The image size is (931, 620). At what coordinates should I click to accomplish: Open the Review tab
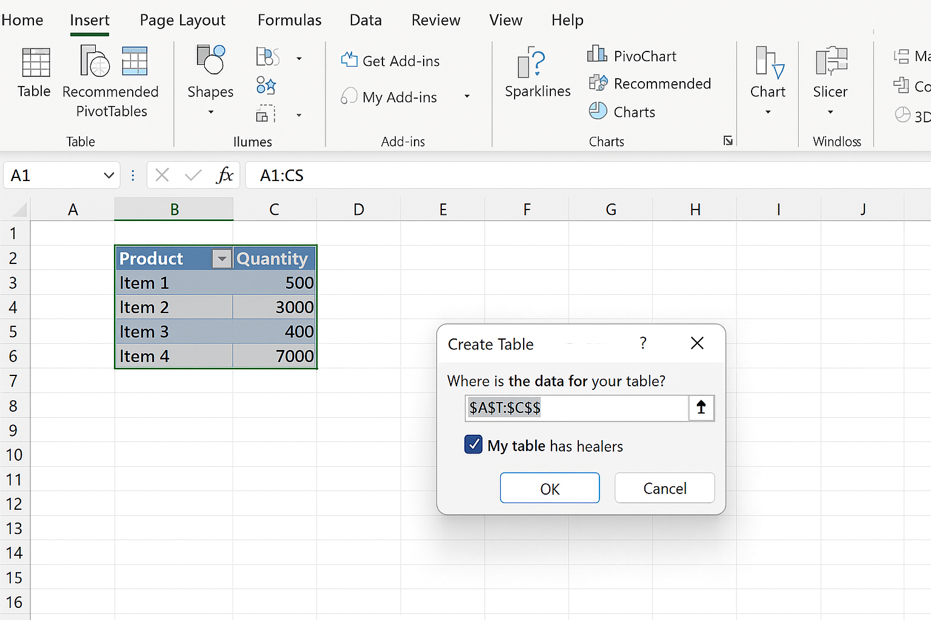click(436, 20)
